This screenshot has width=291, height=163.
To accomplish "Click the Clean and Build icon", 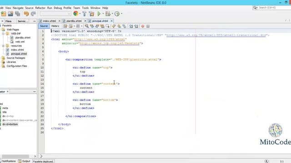I will click(91, 14).
